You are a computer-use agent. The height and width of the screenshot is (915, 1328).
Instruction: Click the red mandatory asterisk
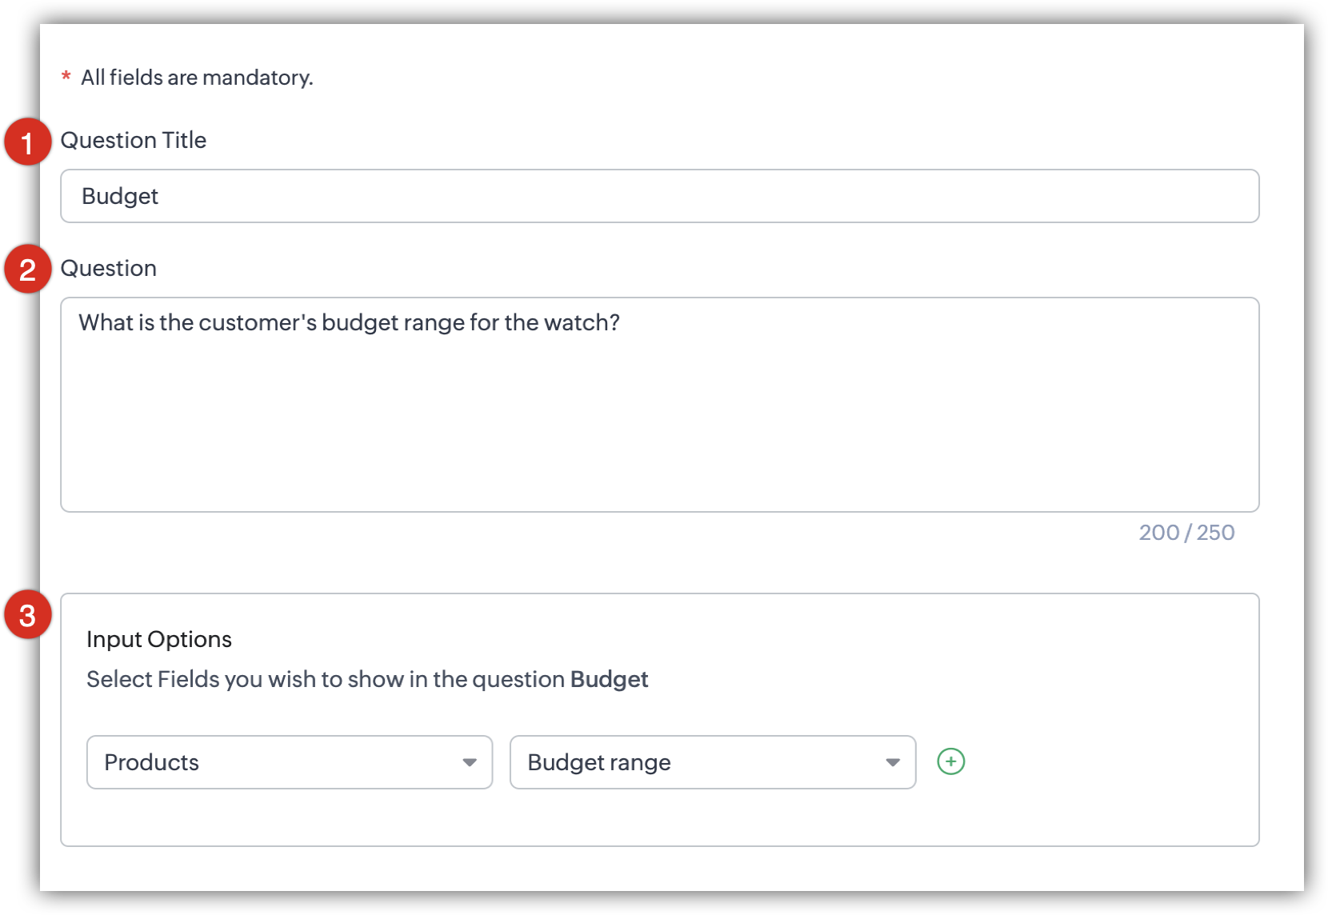coord(66,77)
